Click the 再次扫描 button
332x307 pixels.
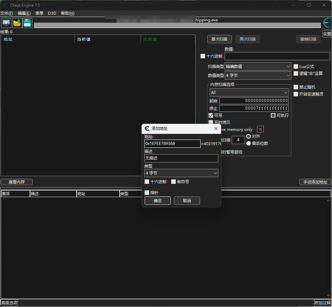point(248,39)
